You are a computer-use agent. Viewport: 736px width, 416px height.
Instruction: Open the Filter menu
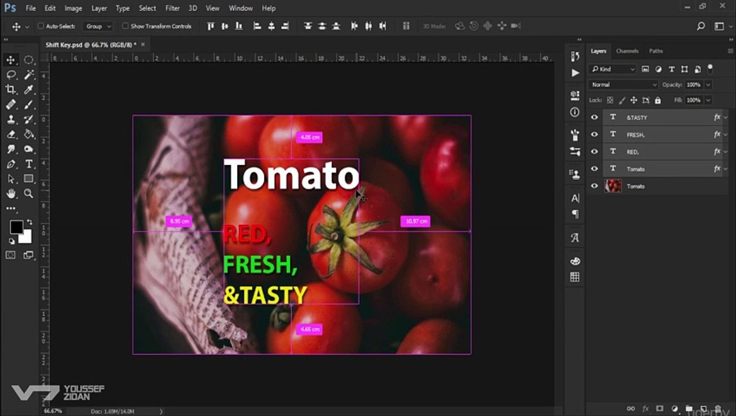[x=172, y=8]
